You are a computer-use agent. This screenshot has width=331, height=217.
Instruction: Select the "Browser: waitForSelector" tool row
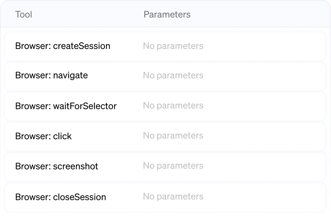point(165,106)
